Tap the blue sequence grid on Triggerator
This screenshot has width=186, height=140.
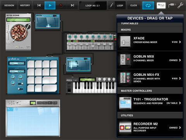pos(33,122)
